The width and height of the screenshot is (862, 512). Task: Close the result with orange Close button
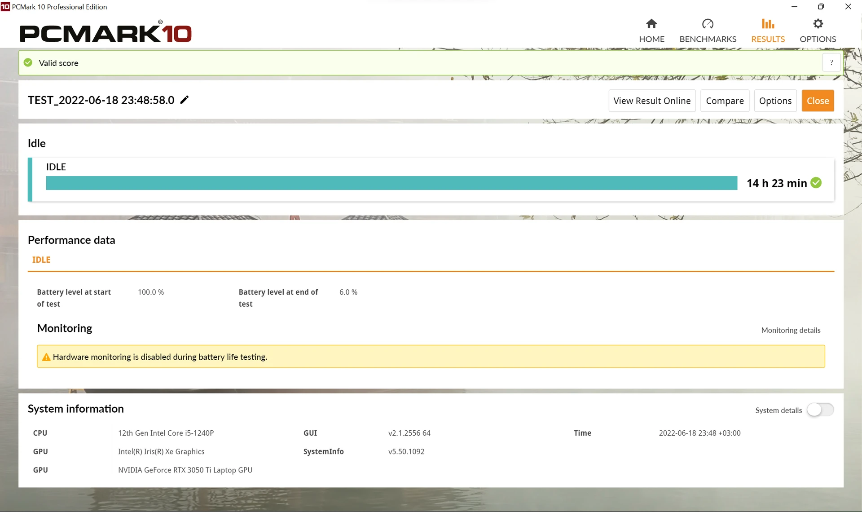pos(818,101)
